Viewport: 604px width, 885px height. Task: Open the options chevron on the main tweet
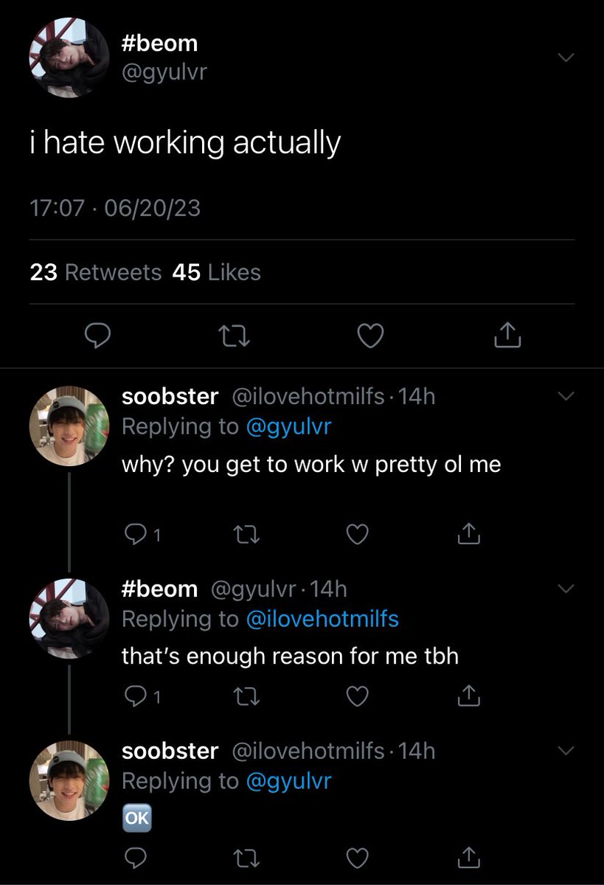[x=565, y=58]
